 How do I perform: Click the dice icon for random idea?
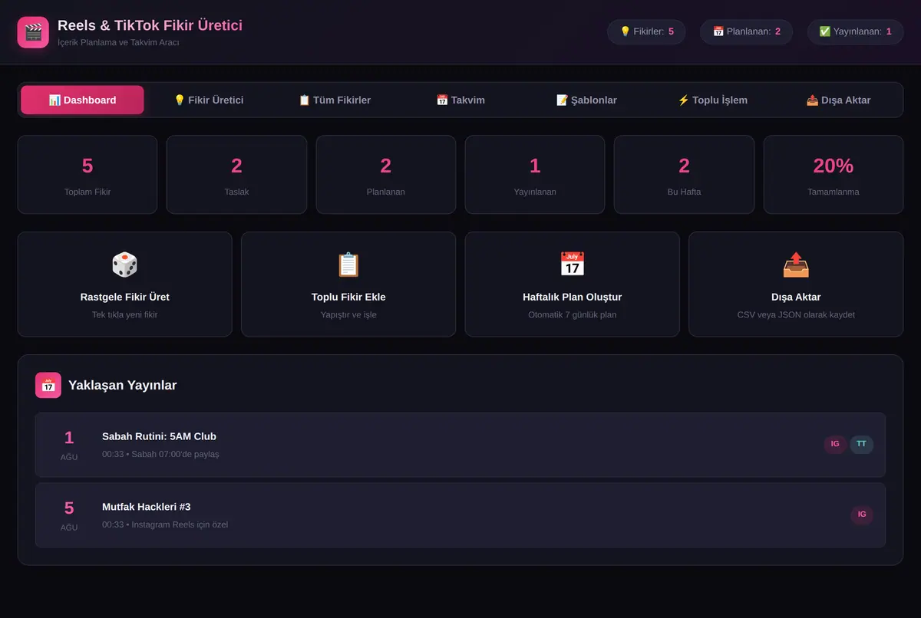tap(124, 265)
